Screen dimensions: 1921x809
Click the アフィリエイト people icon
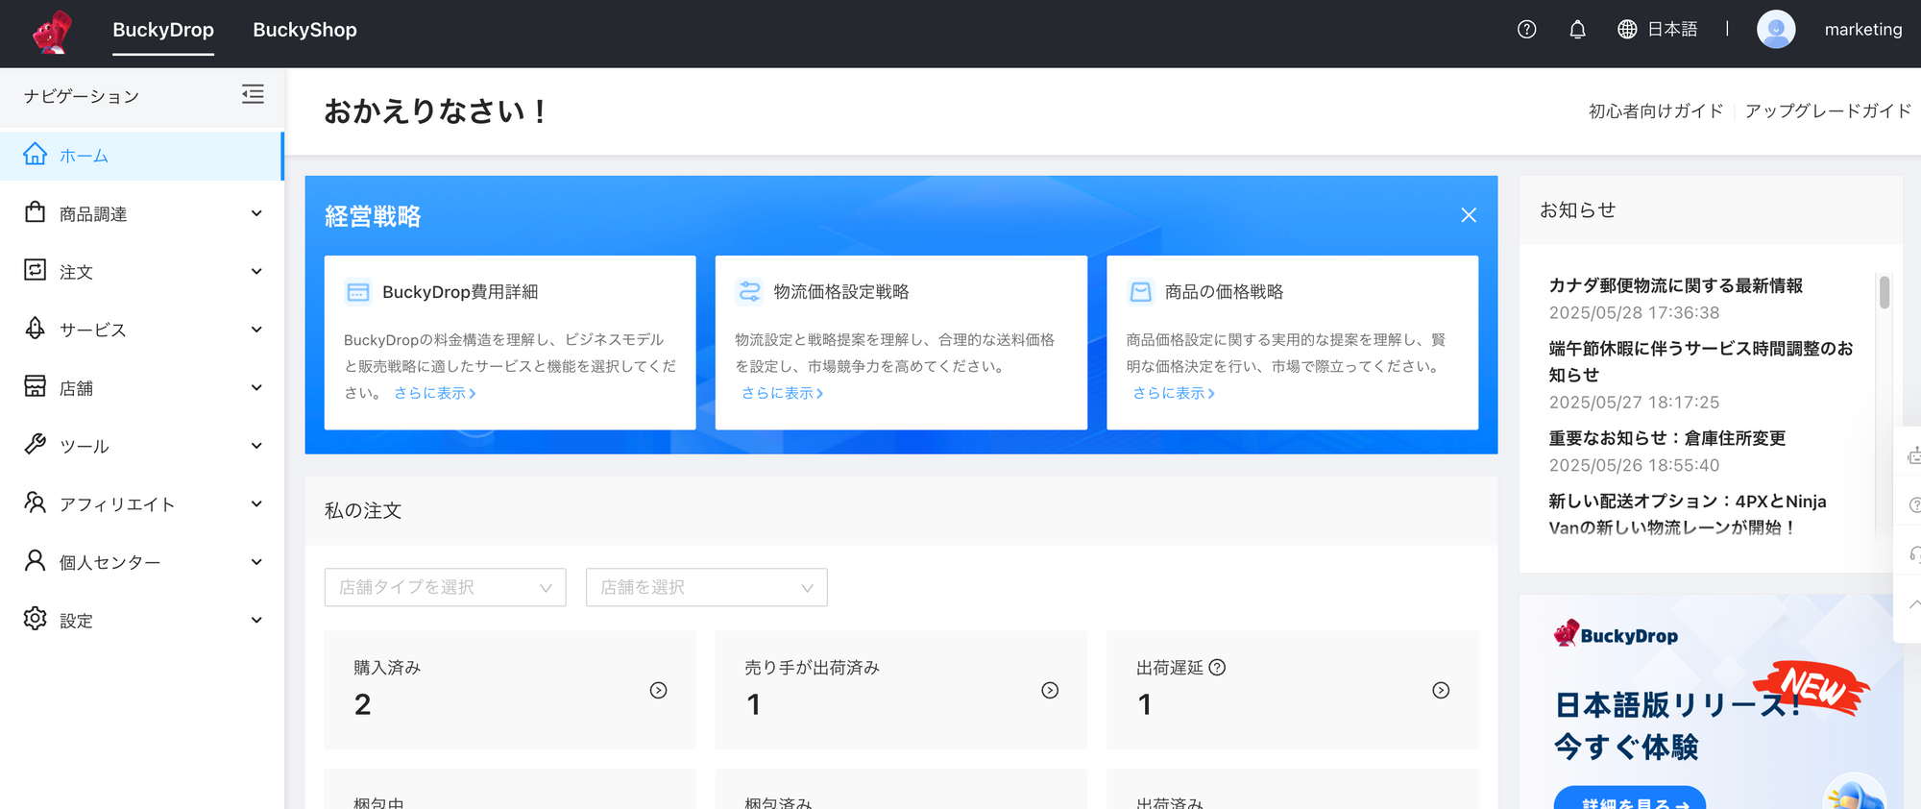pos(36,503)
